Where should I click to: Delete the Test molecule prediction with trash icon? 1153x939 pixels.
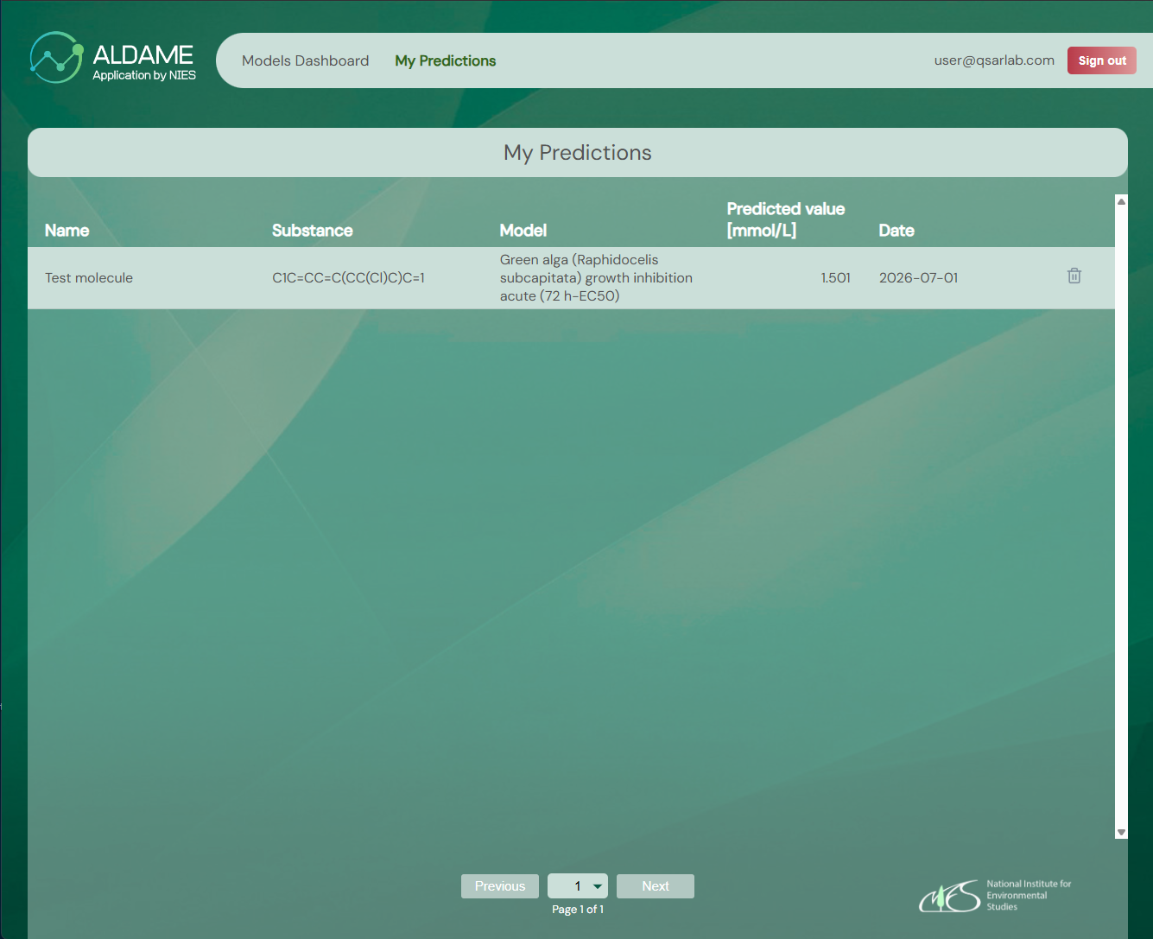pos(1074,276)
